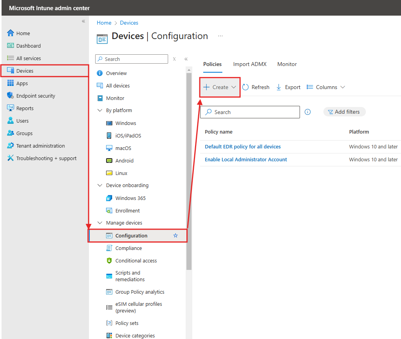Click the Users person icon

[11, 121]
